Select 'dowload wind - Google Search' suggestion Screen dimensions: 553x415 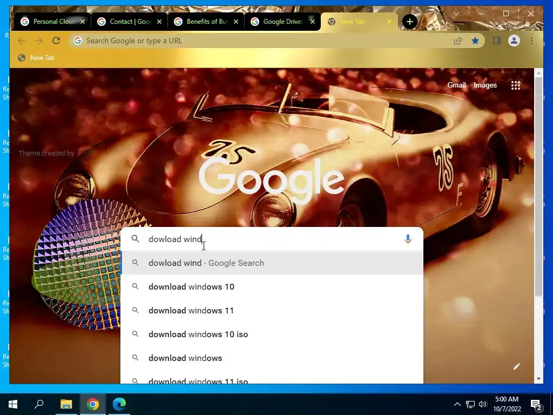(272, 263)
